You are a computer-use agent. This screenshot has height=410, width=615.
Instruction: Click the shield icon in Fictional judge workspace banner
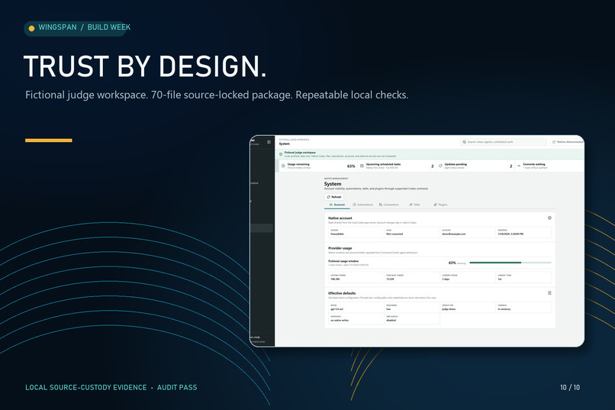click(281, 154)
